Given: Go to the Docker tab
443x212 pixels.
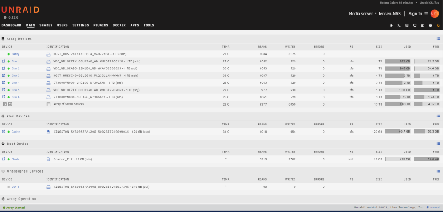Looking at the screenshot, I should (x=119, y=25).
